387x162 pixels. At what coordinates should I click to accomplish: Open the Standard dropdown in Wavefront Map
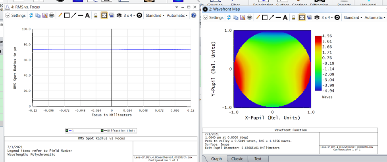(352, 17)
